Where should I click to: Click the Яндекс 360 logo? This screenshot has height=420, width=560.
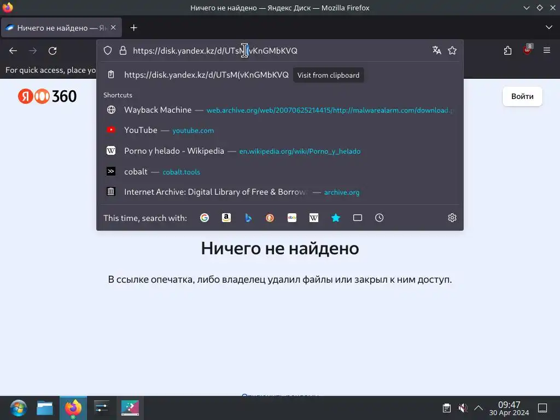coord(47,96)
